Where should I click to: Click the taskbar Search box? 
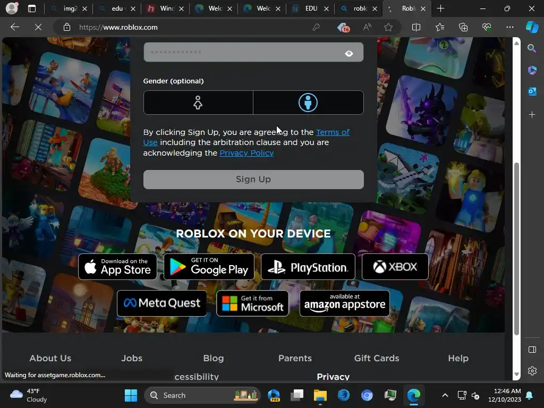pyautogui.click(x=202, y=395)
